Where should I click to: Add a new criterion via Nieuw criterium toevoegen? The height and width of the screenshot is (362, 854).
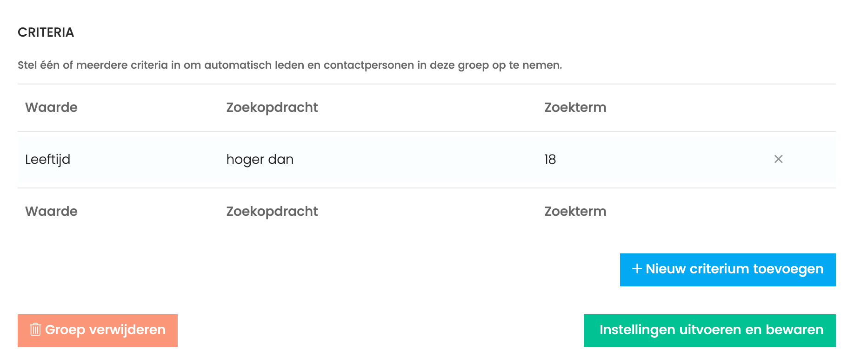(727, 270)
